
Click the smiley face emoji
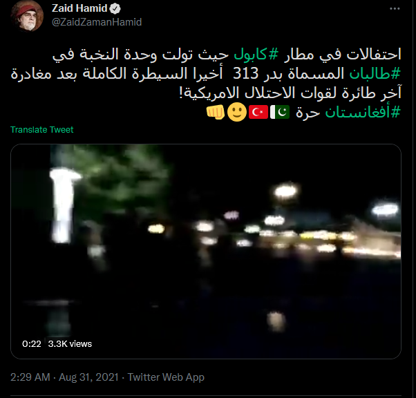click(237, 112)
